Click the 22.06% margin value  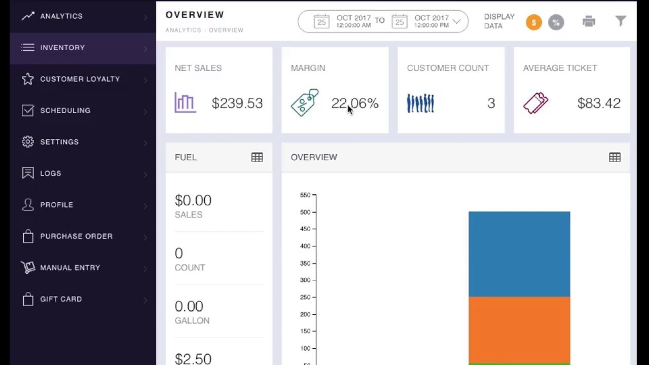(x=355, y=103)
